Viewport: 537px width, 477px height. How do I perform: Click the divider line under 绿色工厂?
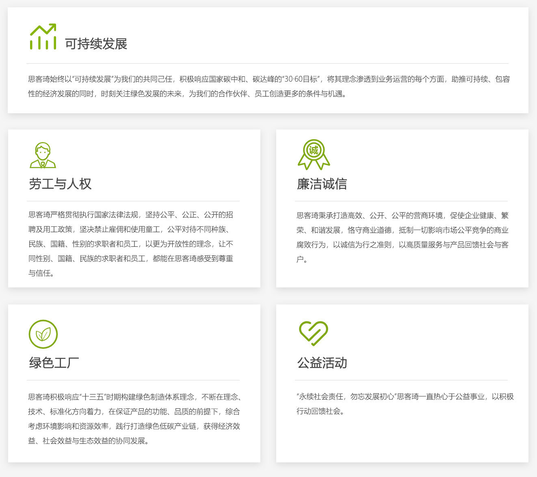(x=133, y=380)
